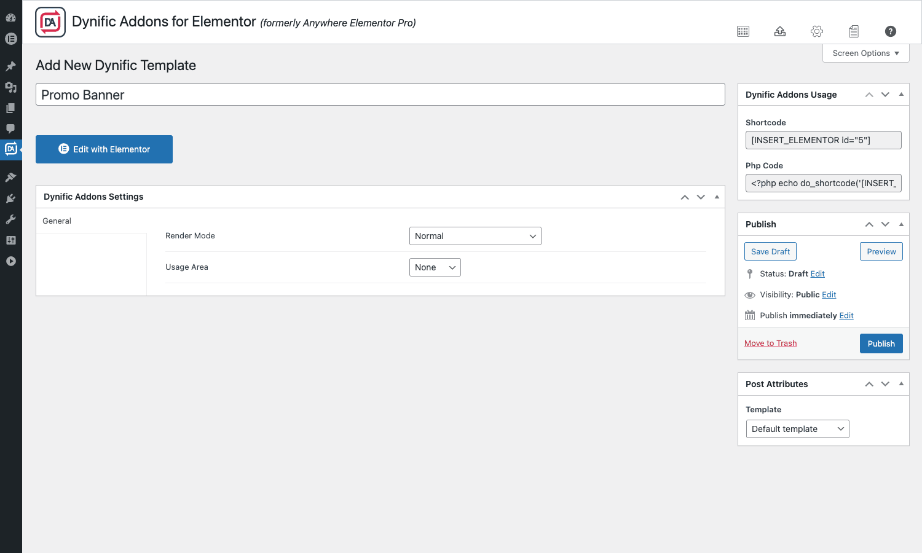Open the documentation page icon in header
922x553 pixels.
(x=854, y=31)
